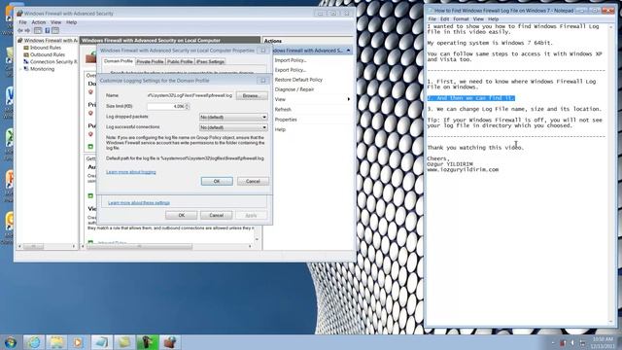Open Internet Explorer from the taskbar
The image size is (622, 350).
coord(34,342)
